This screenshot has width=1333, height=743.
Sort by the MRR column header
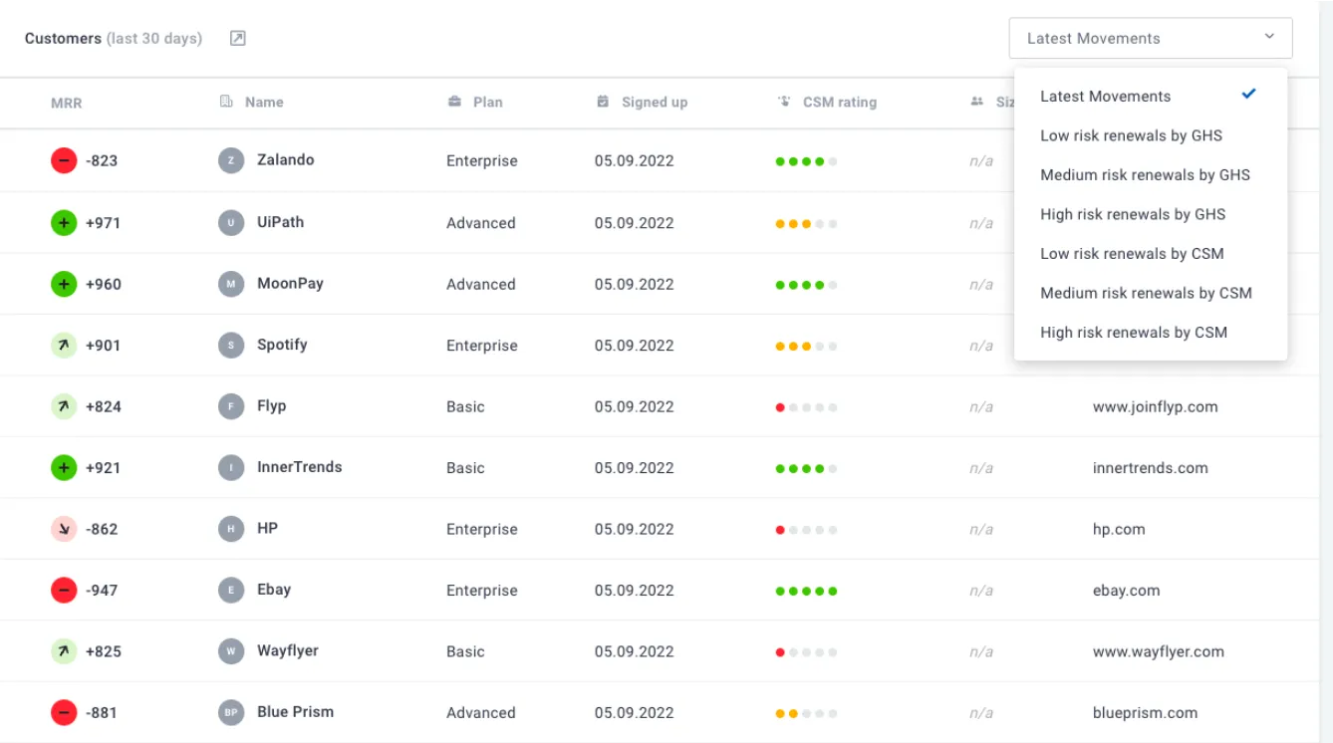click(67, 103)
